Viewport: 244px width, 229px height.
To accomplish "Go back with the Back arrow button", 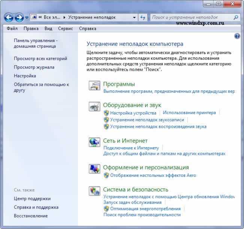I will tap(9, 18).
